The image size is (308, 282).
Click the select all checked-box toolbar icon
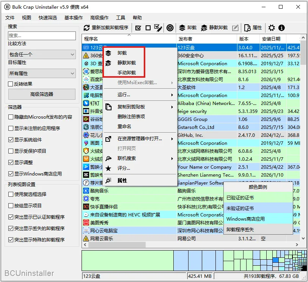138,28
